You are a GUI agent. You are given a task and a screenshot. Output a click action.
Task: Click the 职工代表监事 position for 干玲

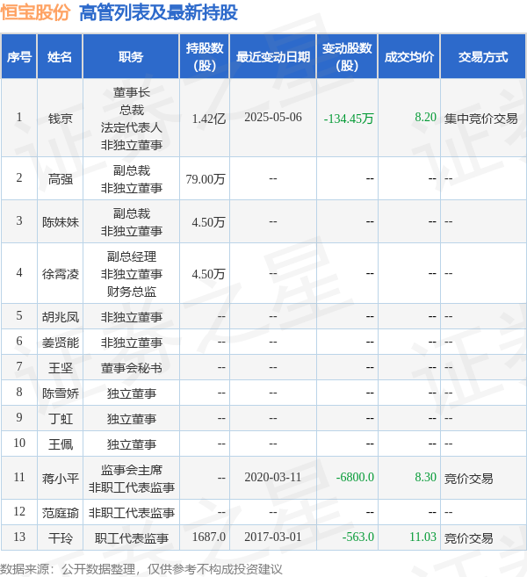click(x=132, y=538)
